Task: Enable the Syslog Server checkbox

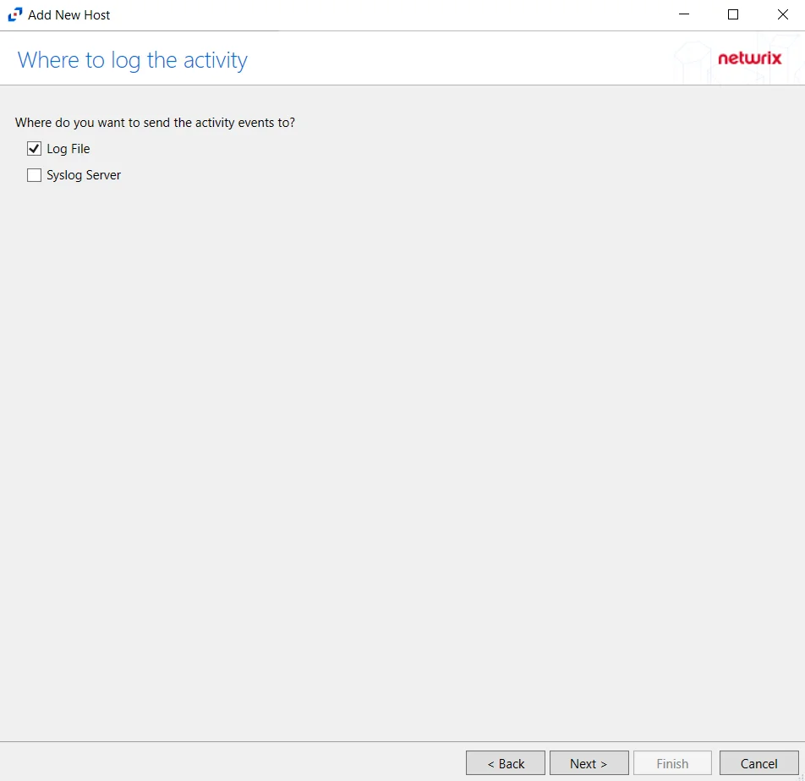Action: pyautogui.click(x=34, y=175)
